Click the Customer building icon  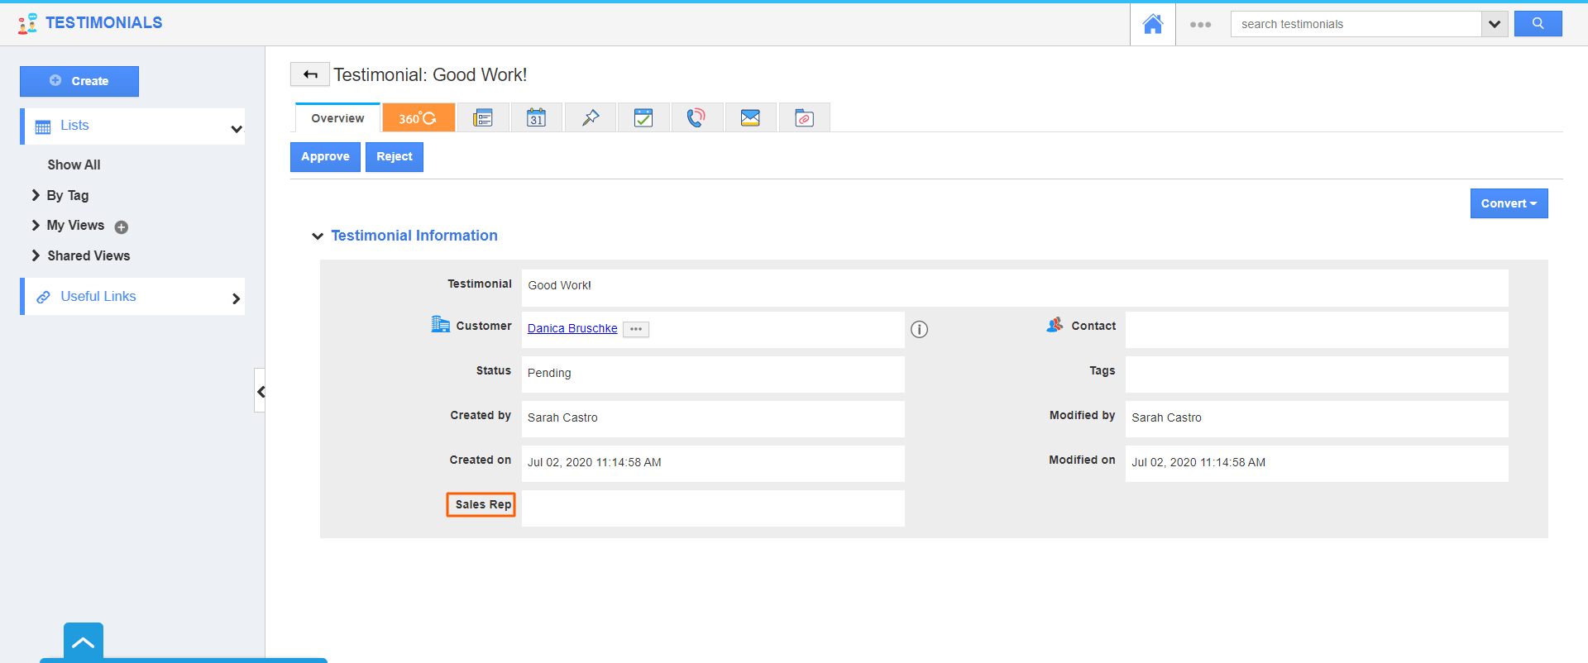coord(441,324)
